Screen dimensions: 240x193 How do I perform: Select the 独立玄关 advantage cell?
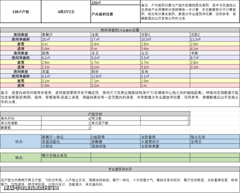pyautogui.click(x=214, y=137)
